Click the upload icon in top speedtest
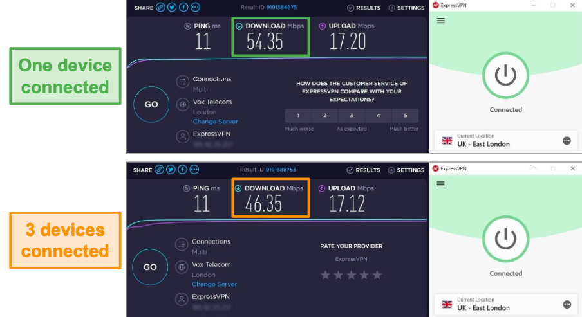Viewport: 582px width, 317px height. pyautogui.click(x=322, y=26)
